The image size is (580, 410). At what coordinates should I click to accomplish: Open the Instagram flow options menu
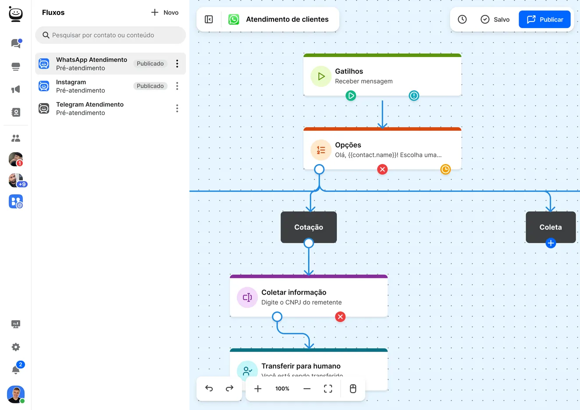(x=177, y=86)
